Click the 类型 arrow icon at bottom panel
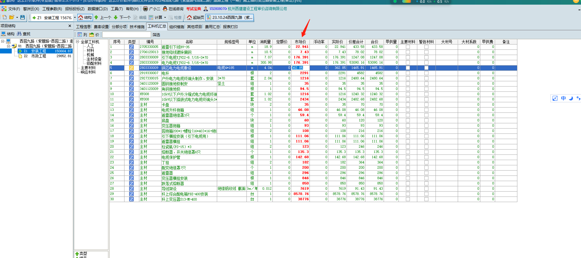The height and width of the screenshot is (258, 581). (77, 254)
